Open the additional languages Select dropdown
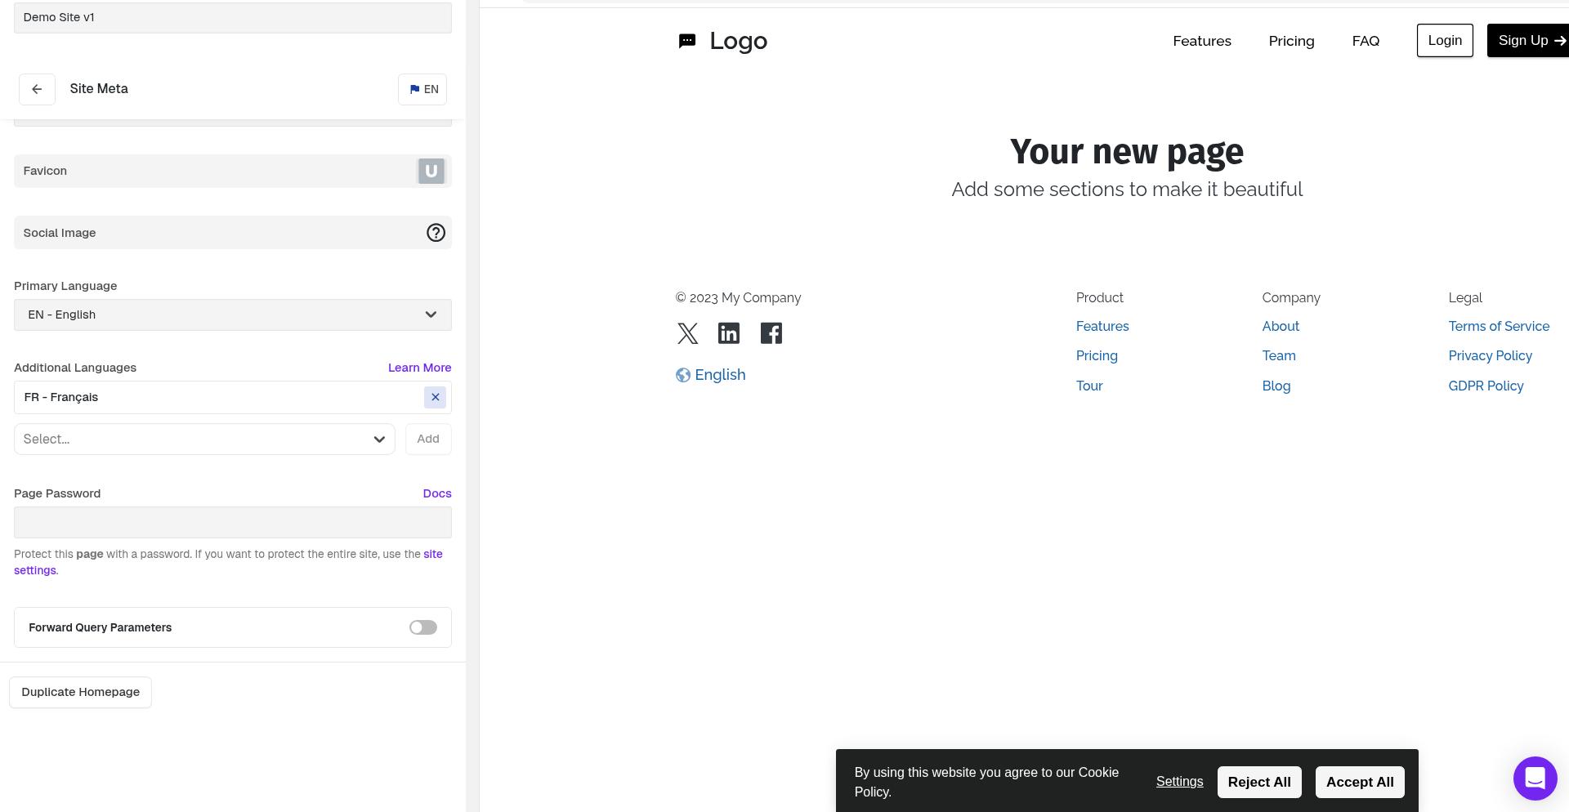 click(x=203, y=439)
